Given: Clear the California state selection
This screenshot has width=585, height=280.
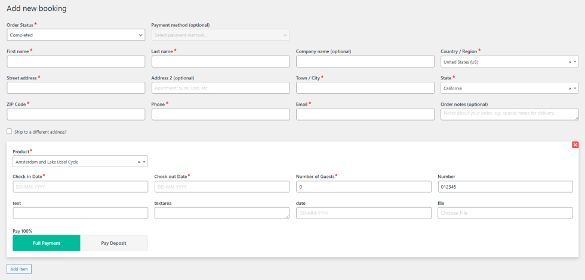Looking at the screenshot, I should (x=569, y=88).
